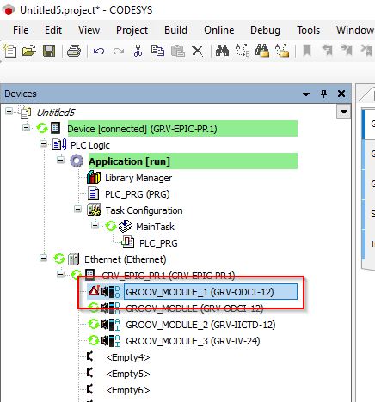The width and height of the screenshot is (375, 402).
Task: Open the Online menu
Action: pyautogui.click(x=219, y=30)
